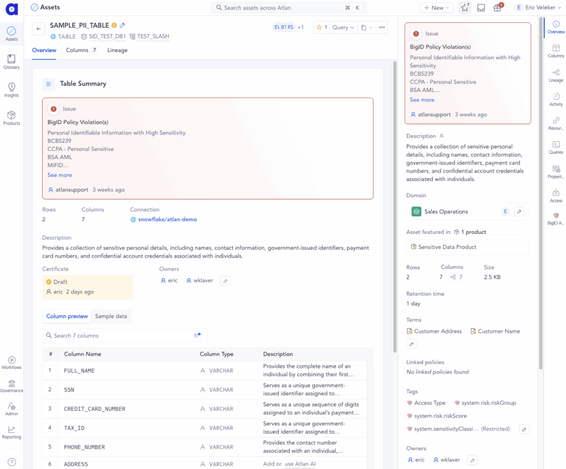Open the Lineage panel in right sidebar

tap(556, 75)
